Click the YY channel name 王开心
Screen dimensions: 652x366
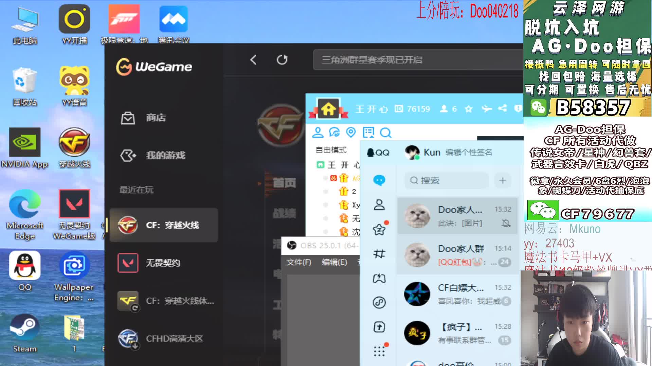(372, 109)
